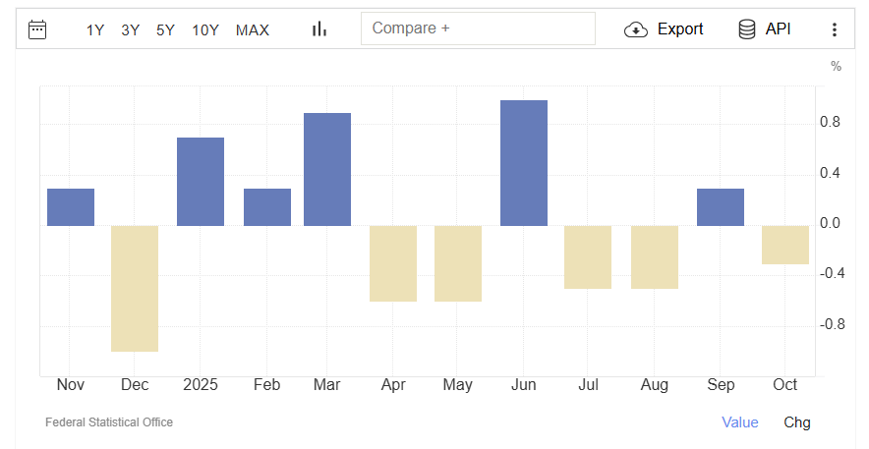Select the 1Y time range

pyautogui.click(x=95, y=30)
